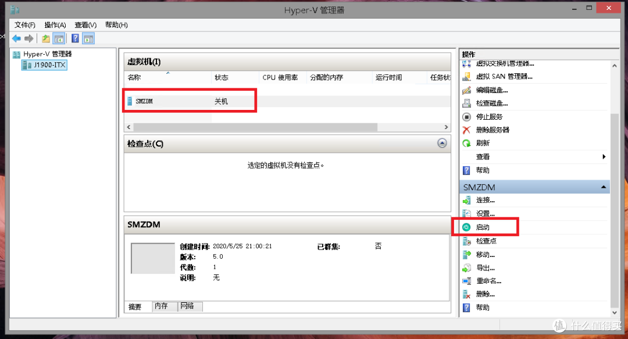Toggle the action pane toolbar icon
This screenshot has height=339, width=628.
[x=88, y=39]
